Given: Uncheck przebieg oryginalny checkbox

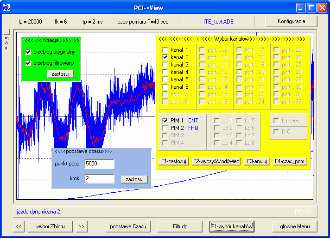Looking at the screenshot, I should pos(28,52).
